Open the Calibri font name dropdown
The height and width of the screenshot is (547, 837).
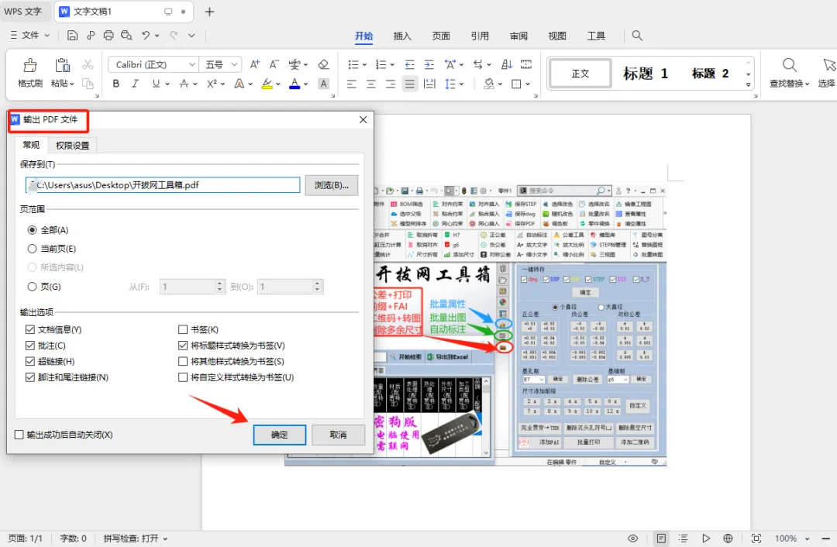point(191,64)
